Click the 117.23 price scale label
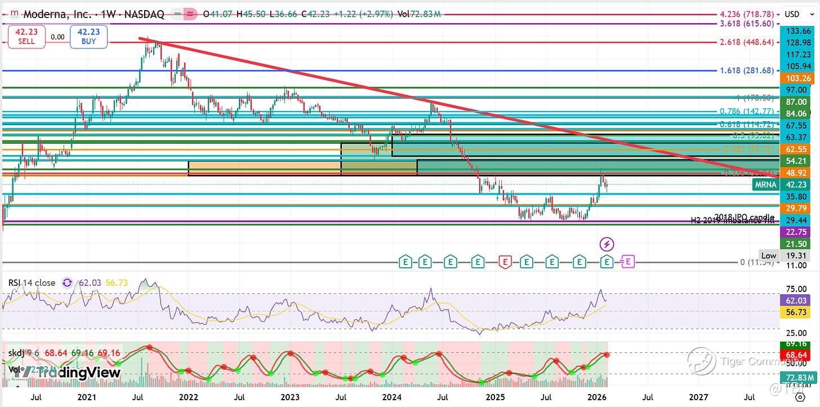This screenshot has width=820, height=407. pos(797,55)
